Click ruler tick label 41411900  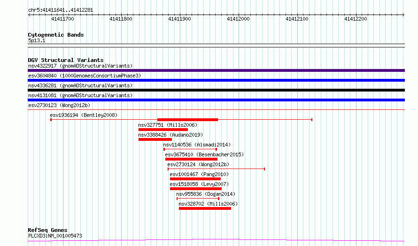180,19
